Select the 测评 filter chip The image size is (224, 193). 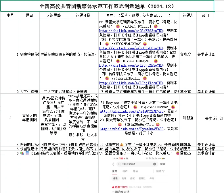point(124,178)
